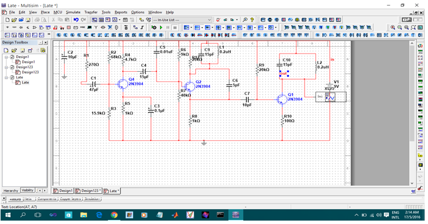428x224 pixels.
Task: Switch to the Visibility tab
Action: pos(27,190)
